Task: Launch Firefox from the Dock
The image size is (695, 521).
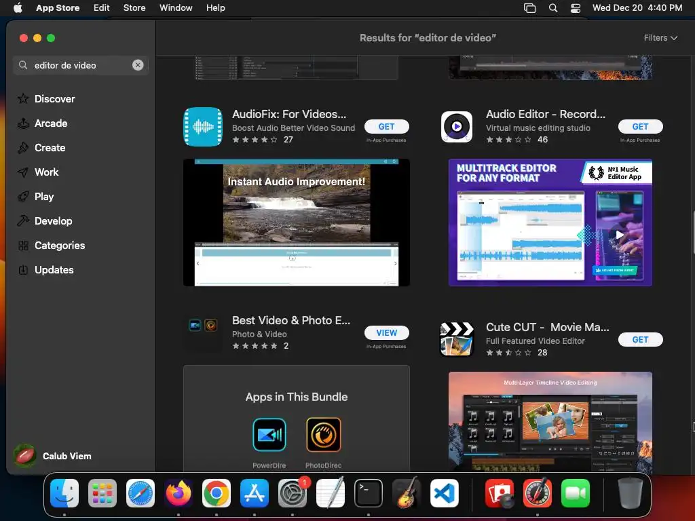Action: [x=179, y=493]
